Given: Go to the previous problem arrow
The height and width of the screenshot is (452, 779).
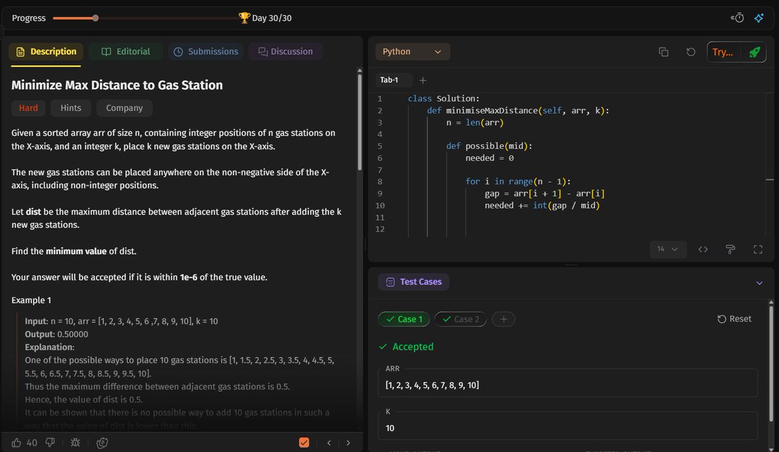Looking at the screenshot, I should tap(329, 443).
